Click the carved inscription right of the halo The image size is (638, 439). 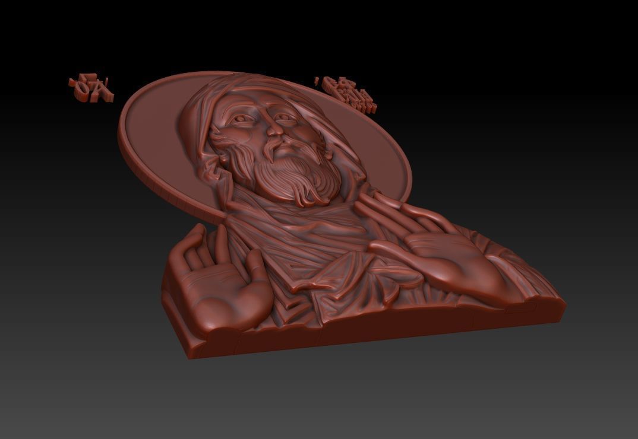click(x=347, y=95)
